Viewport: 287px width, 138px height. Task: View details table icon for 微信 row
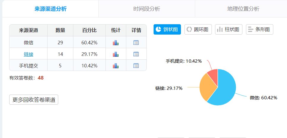point(136,43)
